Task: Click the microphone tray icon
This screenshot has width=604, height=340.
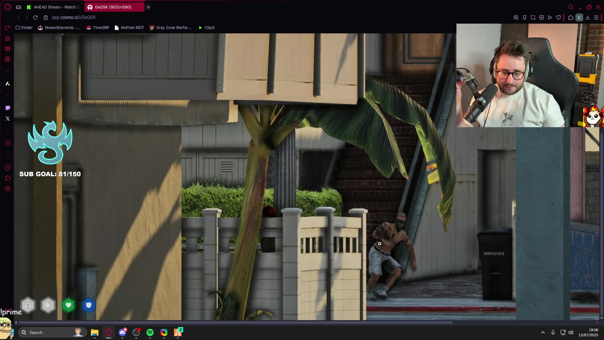Action: point(553,332)
